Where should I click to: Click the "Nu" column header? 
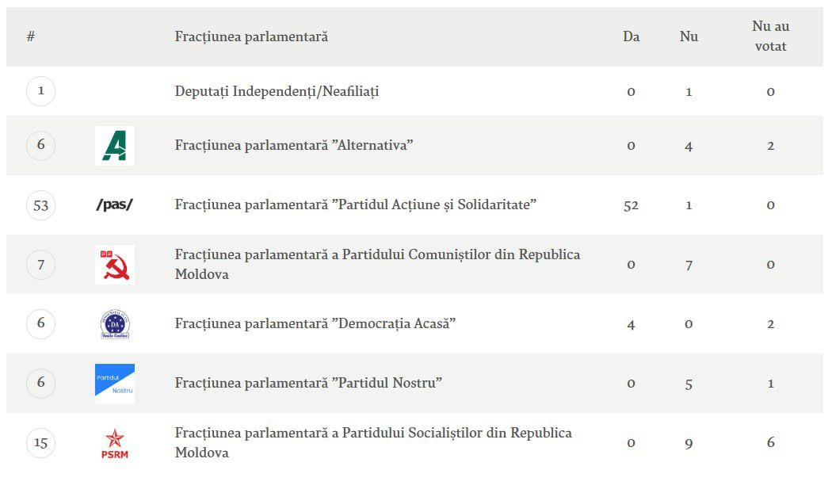[689, 36]
